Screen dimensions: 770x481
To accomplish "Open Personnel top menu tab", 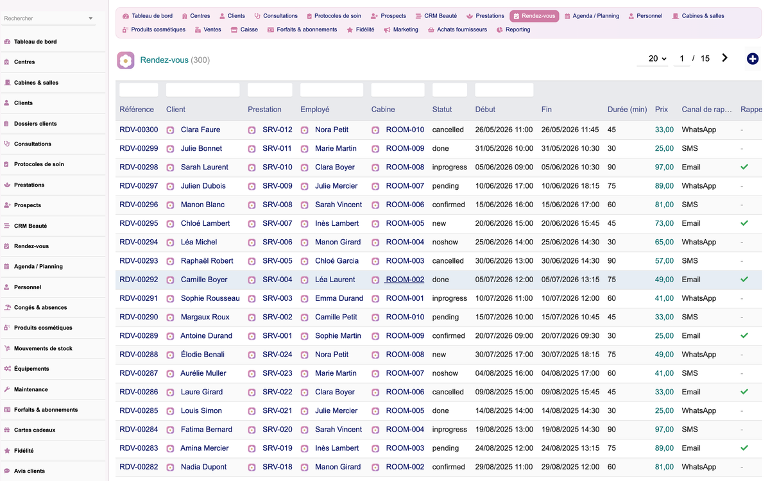I will [x=645, y=16].
